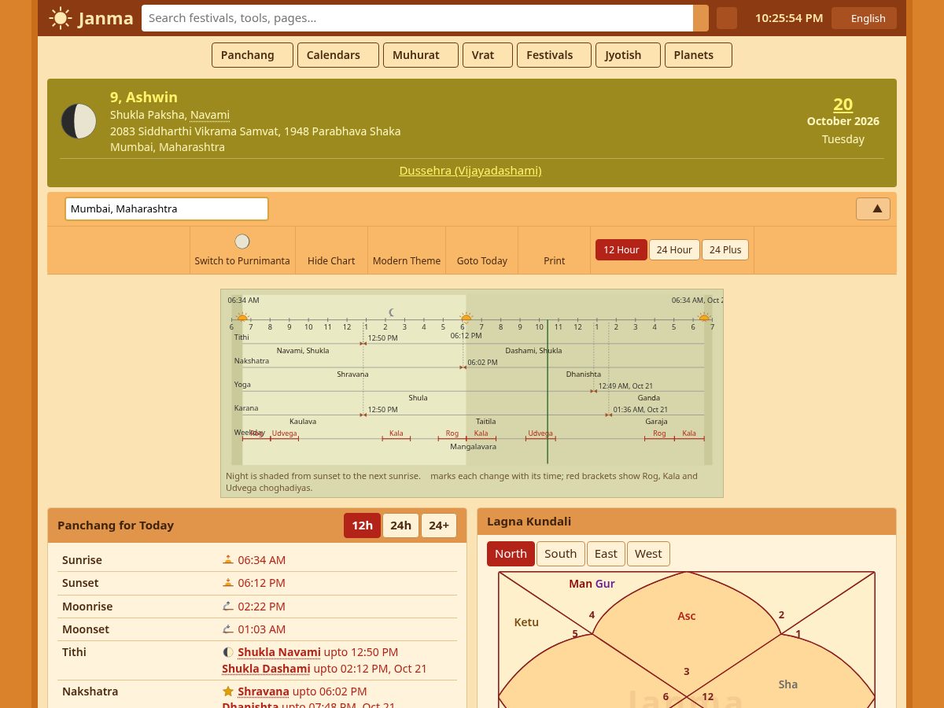Select the South kundali style tab
Image resolution: width=944 pixels, height=708 pixels.
click(561, 554)
